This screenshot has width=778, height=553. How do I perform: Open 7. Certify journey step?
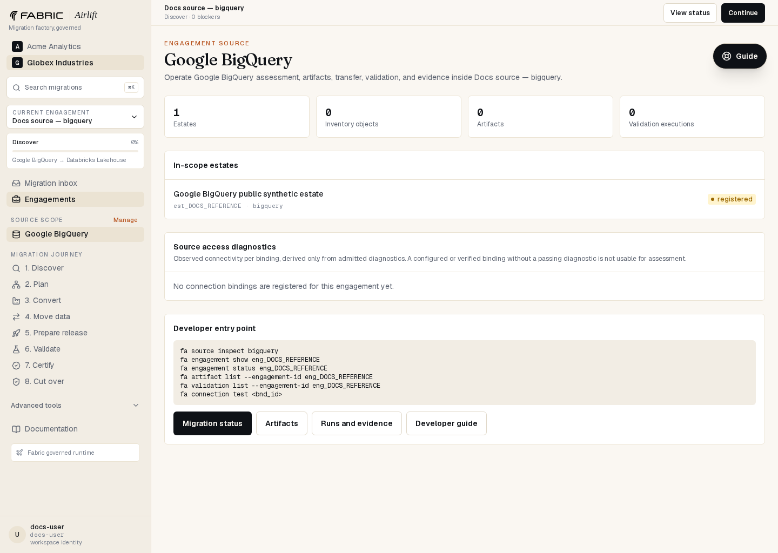(75, 365)
